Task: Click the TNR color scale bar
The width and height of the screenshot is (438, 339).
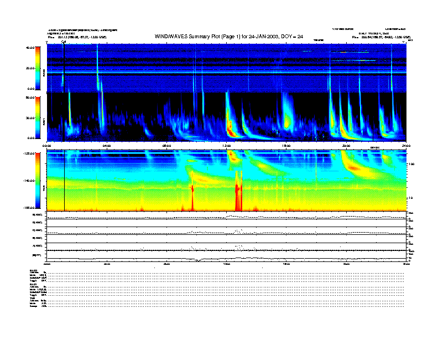Action: (x=38, y=181)
